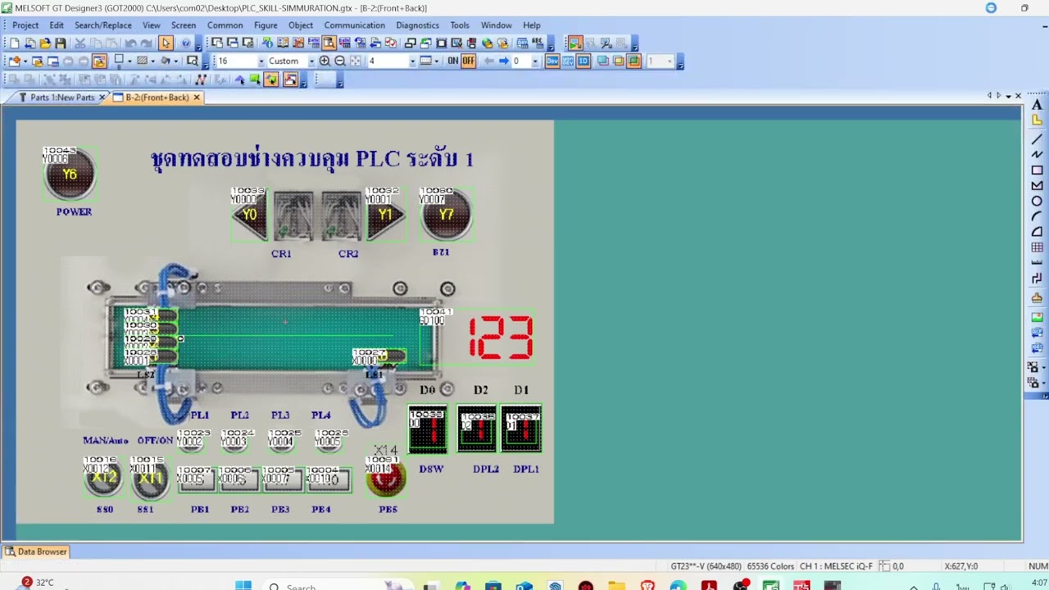Select the Arc figure tool
The width and height of the screenshot is (1049, 590).
(1037, 216)
